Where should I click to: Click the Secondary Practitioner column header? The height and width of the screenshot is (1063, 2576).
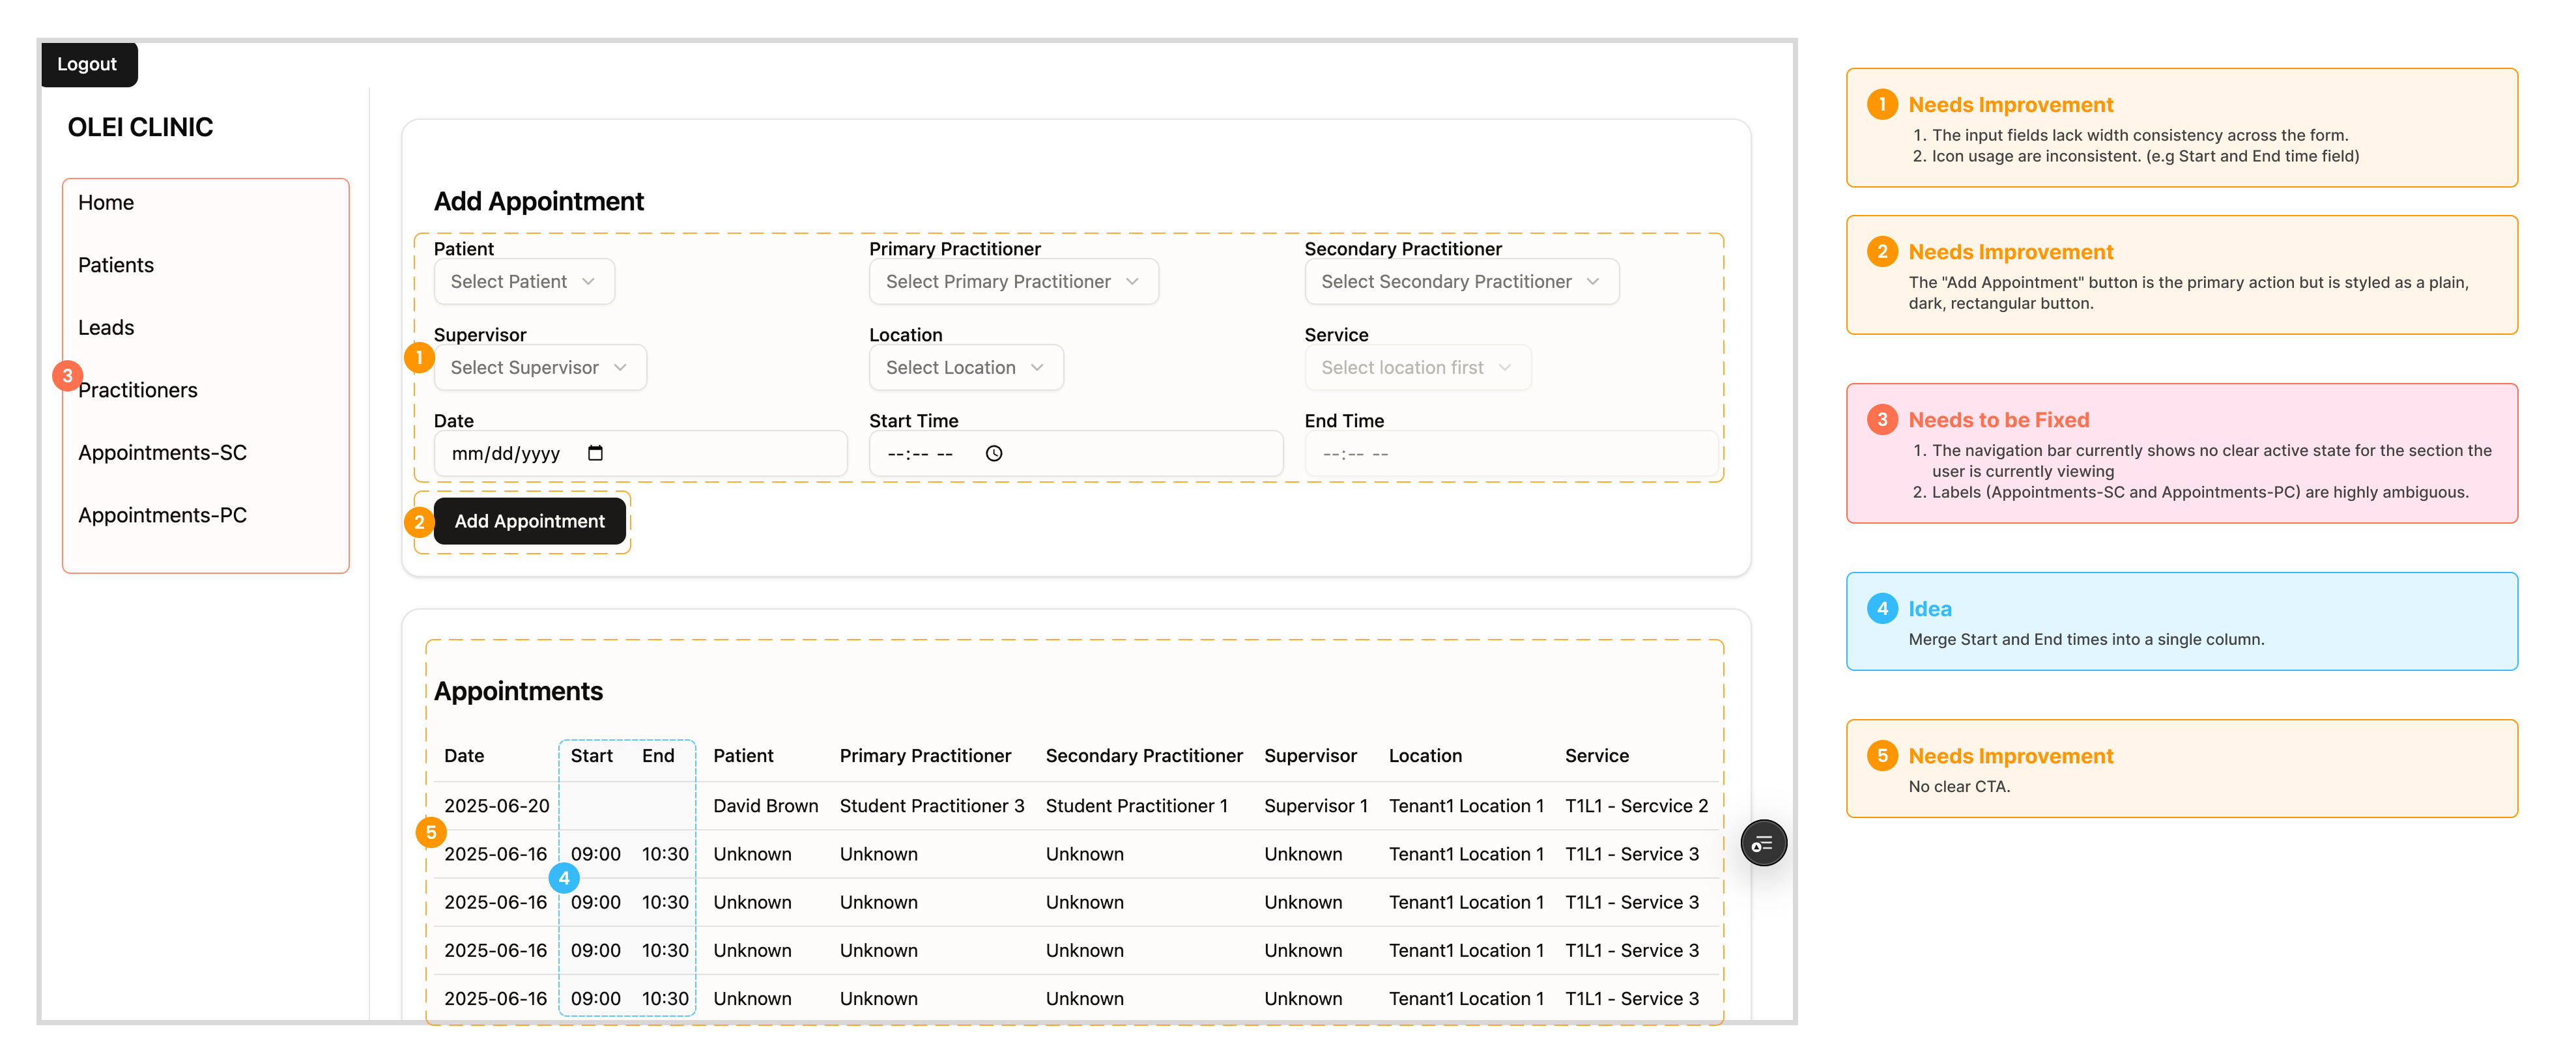coord(1144,756)
